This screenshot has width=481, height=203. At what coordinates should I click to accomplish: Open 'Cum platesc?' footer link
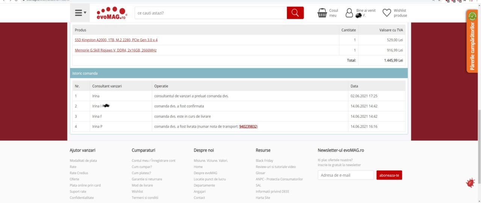tap(141, 173)
